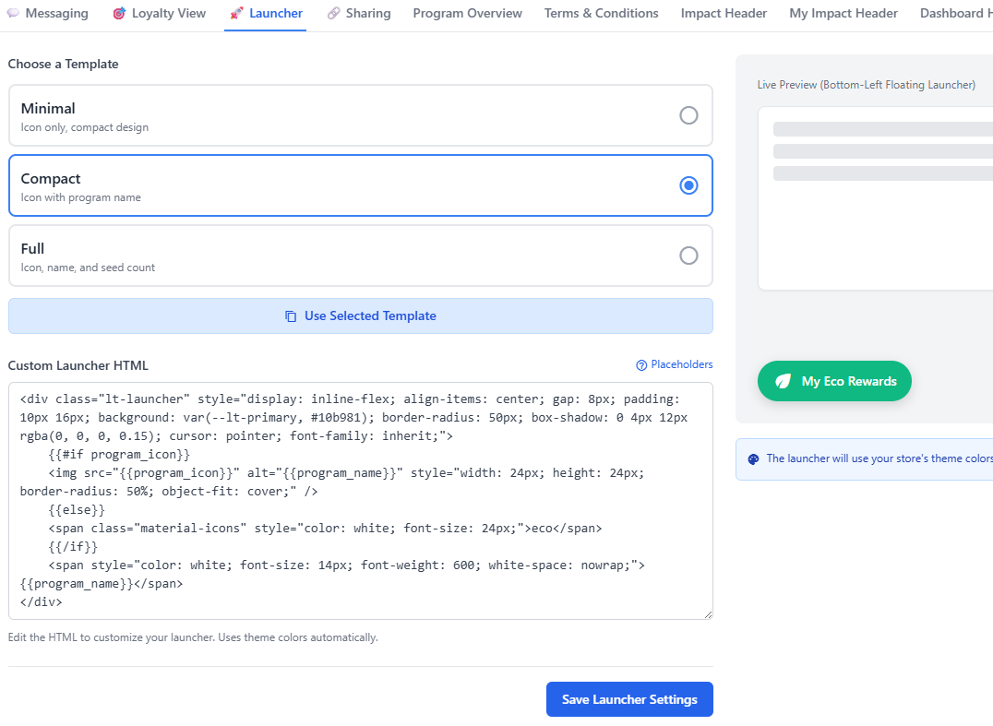Go to My Impact Header tab

coord(843,14)
